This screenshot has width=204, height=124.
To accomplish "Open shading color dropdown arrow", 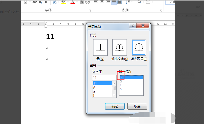I will point(143,2).
